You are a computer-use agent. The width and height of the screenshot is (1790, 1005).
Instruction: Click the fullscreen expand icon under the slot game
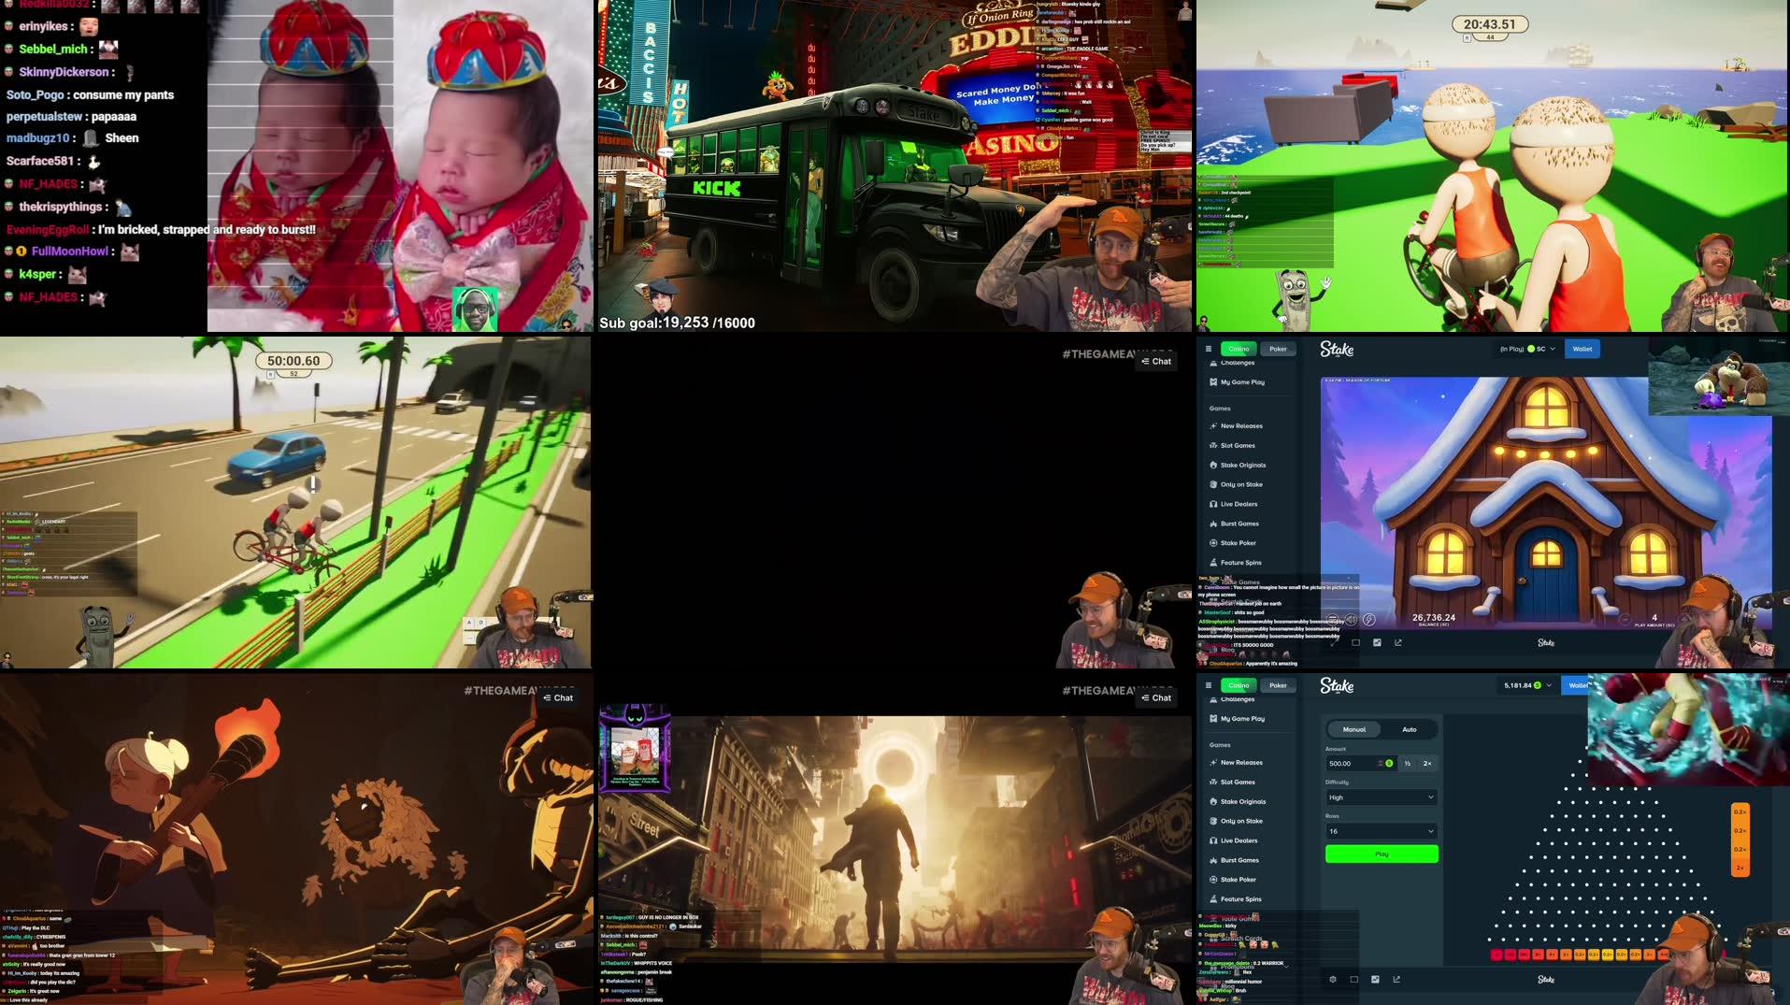pos(1376,643)
